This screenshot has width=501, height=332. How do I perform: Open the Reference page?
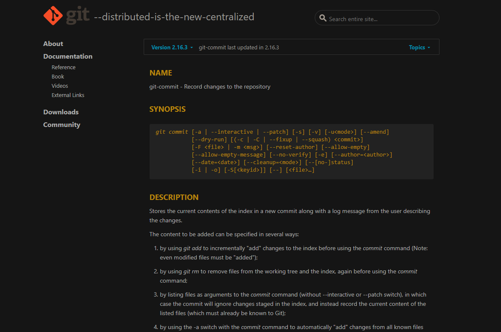click(x=63, y=67)
